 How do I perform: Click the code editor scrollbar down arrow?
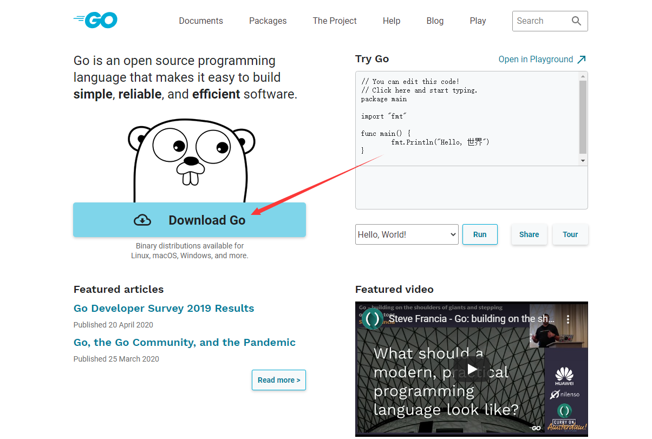(583, 161)
